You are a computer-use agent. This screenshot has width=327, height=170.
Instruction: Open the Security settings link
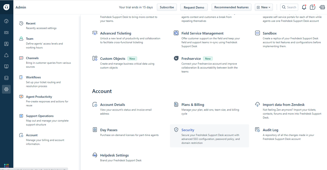188,130
